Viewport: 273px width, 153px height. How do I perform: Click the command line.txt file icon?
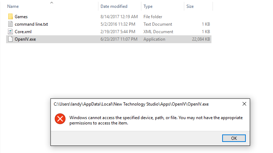pos(10,24)
